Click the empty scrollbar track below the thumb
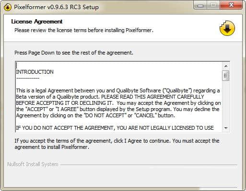The width and height of the screenshot is (246, 191). [226, 102]
